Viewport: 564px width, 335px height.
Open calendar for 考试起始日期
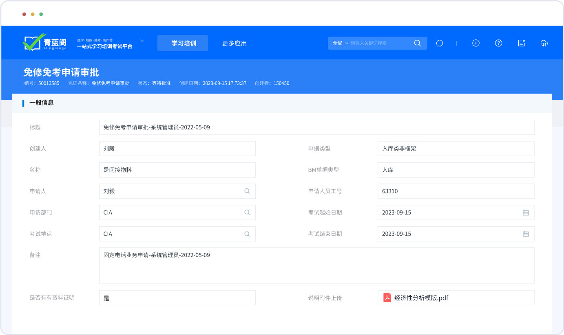(x=526, y=212)
